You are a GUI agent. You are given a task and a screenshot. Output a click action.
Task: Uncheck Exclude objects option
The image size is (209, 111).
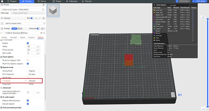[x=28, y=104]
